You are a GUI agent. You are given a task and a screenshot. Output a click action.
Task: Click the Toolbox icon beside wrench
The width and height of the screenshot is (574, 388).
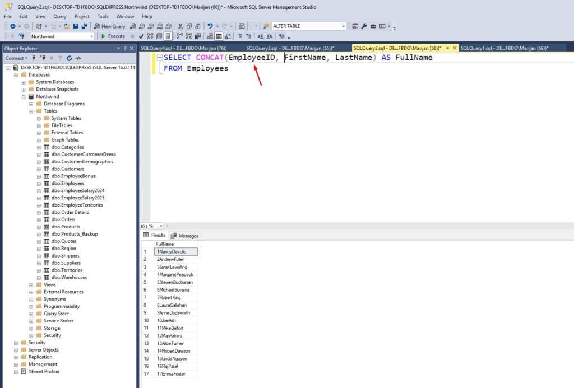(373, 26)
